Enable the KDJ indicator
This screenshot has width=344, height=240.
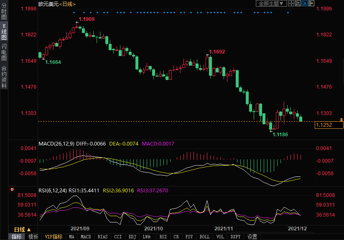[x=132, y=237]
